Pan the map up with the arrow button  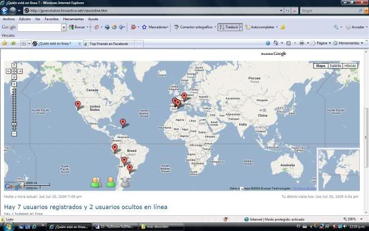coord(14,65)
